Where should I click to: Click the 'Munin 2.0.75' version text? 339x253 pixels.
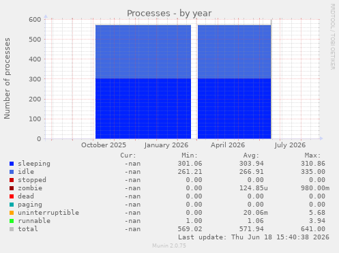click(x=169, y=245)
